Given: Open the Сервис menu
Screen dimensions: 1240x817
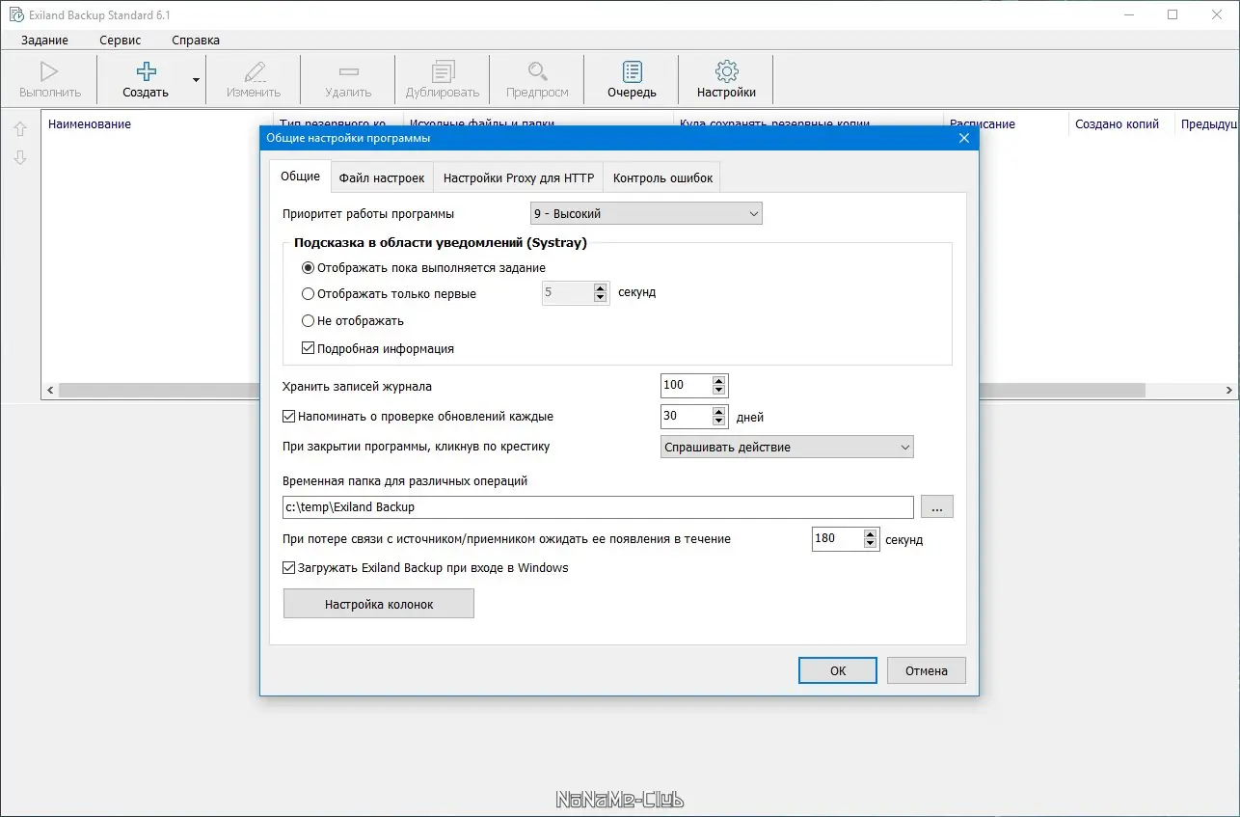Looking at the screenshot, I should click(121, 40).
